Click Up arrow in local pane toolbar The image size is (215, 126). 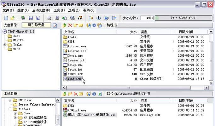65,94
